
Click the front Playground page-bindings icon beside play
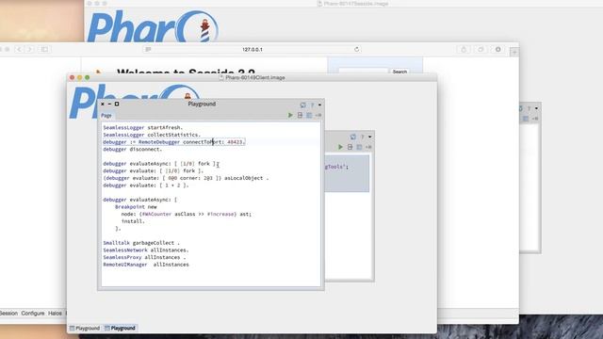[300, 115]
